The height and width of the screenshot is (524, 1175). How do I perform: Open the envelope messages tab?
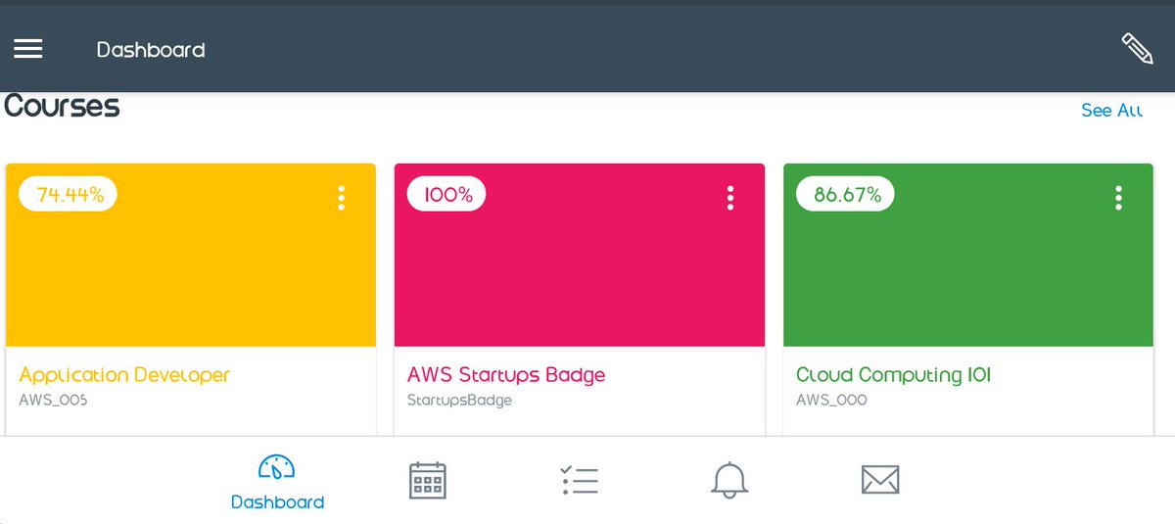pyautogui.click(x=880, y=480)
